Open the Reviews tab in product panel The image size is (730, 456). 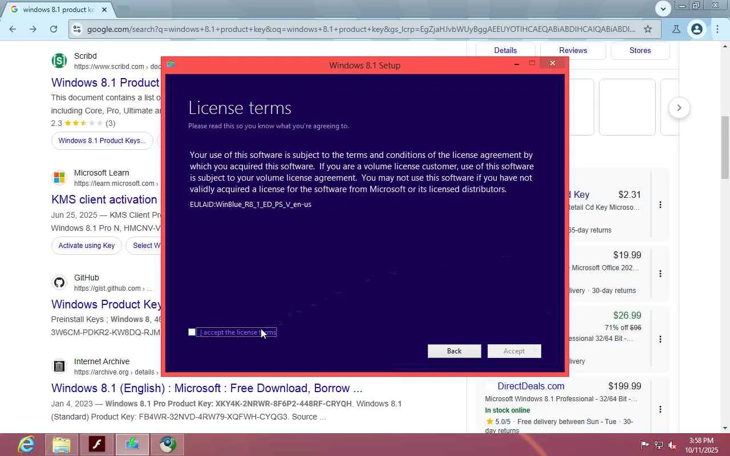coord(573,50)
